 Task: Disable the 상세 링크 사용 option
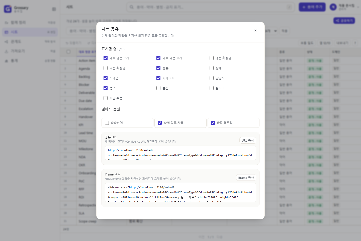click(160, 123)
